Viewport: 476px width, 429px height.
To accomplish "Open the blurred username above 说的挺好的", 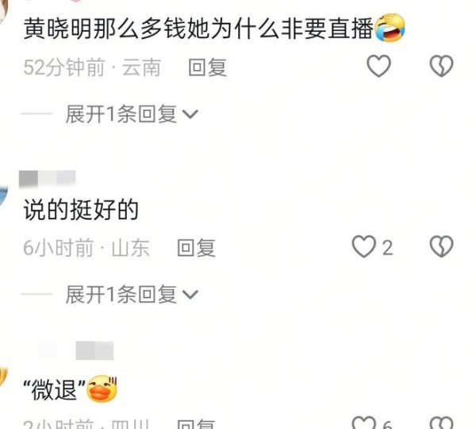I will tap(48, 179).
